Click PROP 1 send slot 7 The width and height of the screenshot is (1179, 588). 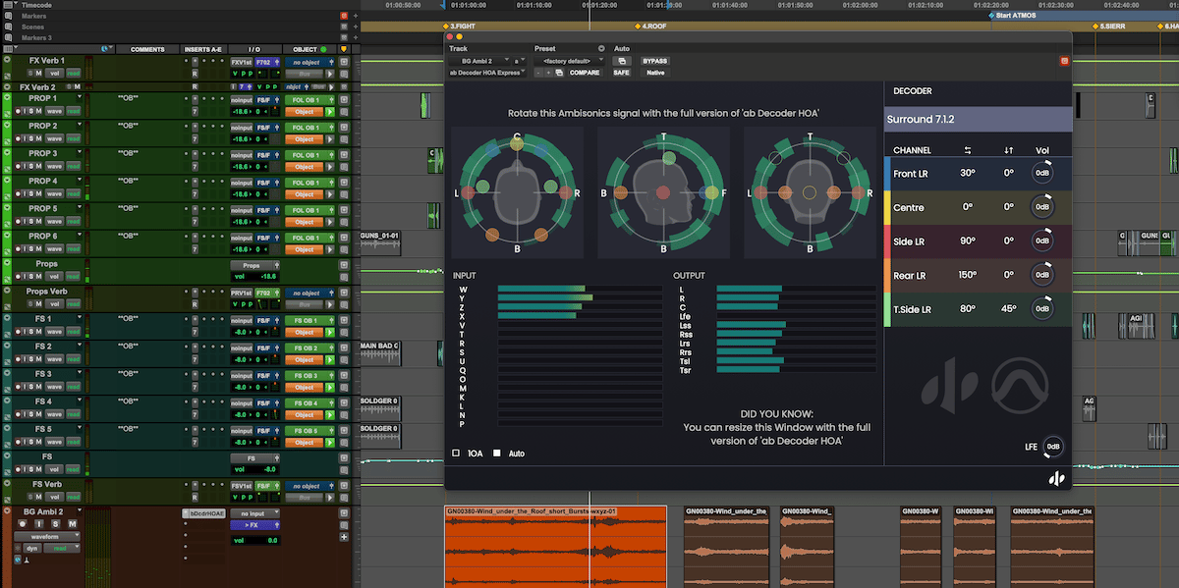[x=195, y=112]
